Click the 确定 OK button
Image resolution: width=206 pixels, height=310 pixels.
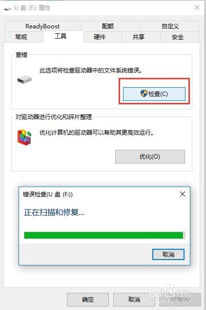[88, 300]
